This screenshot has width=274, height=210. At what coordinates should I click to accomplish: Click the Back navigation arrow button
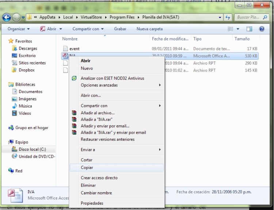pyautogui.click(x=7, y=17)
